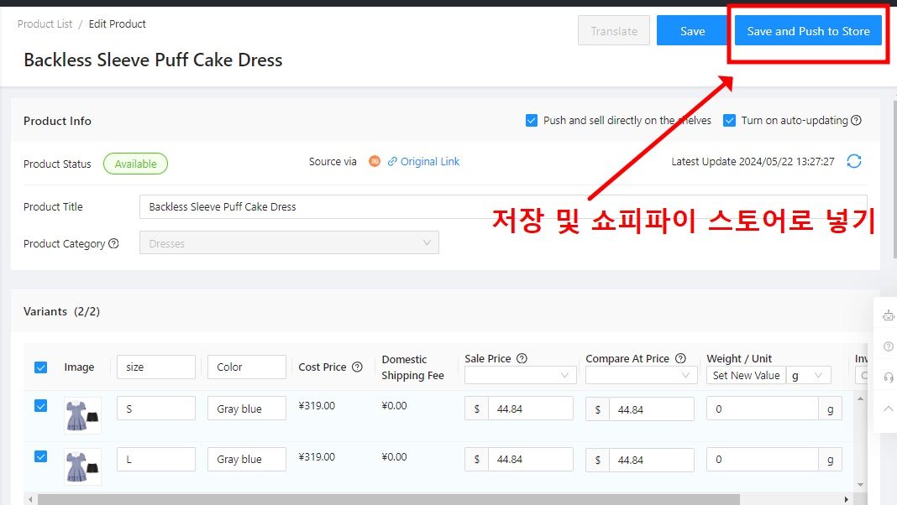Click the Translate button
Image resolution: width=897 pixels, height=505 pixels.
tap(614, 31)
